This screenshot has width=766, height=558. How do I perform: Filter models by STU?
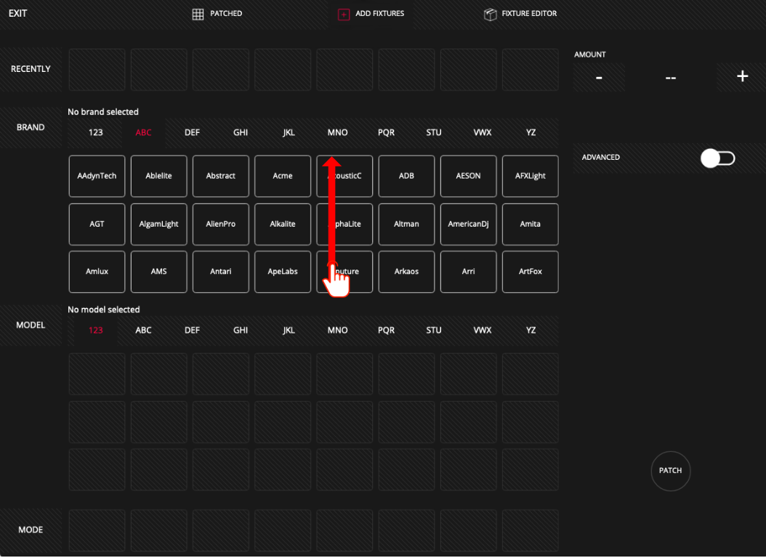(x=434, y=331)
